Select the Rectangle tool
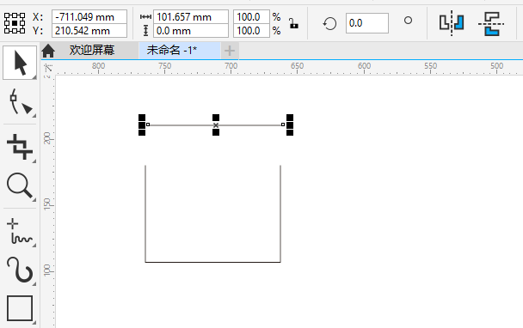This screenshot has height=328, width=523. click(x=20, y=308)
